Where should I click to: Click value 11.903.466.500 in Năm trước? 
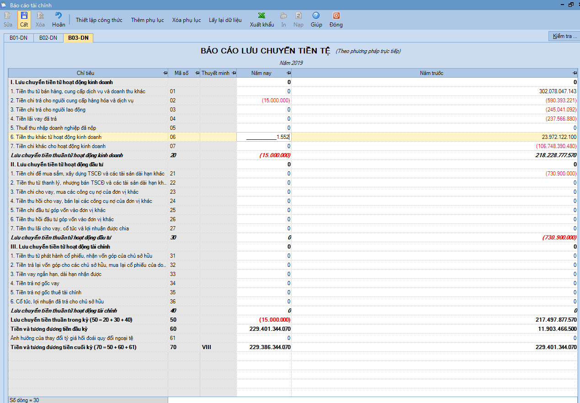pos(558,329)
